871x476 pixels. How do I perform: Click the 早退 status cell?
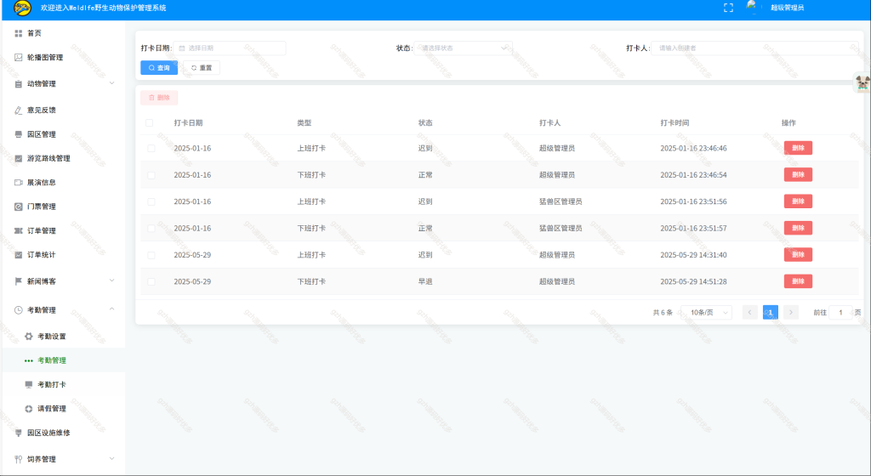425,281
